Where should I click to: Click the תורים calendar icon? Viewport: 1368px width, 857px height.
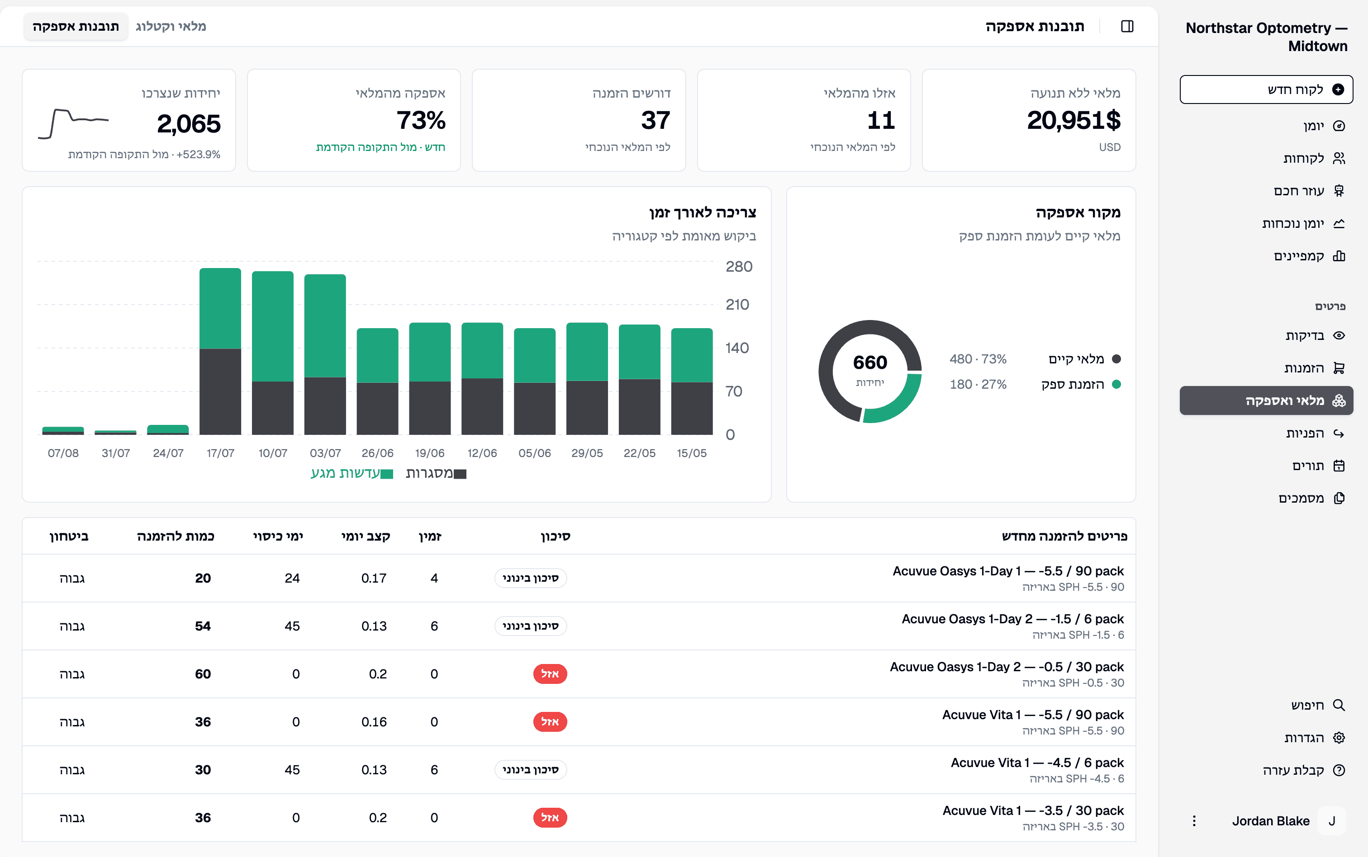pos(1339,466)
